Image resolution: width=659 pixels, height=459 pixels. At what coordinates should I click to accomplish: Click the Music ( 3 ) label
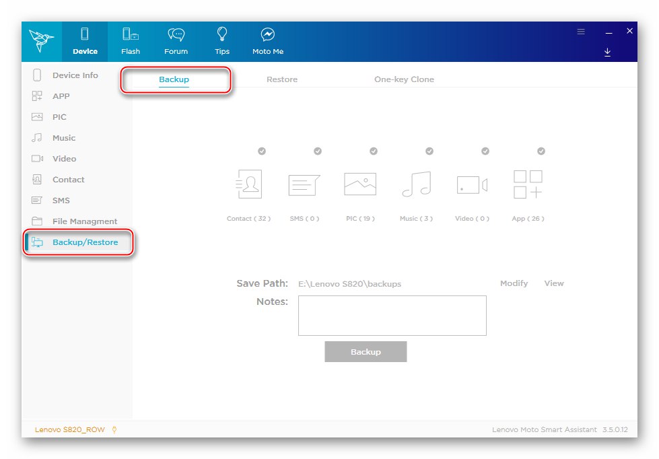(416, 219)
